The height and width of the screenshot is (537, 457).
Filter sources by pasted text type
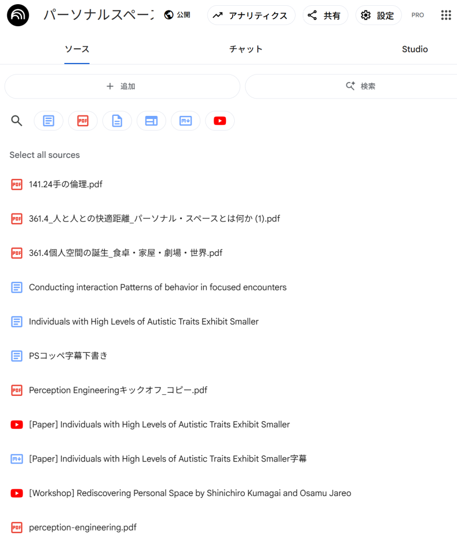click(x=49, y=121)
